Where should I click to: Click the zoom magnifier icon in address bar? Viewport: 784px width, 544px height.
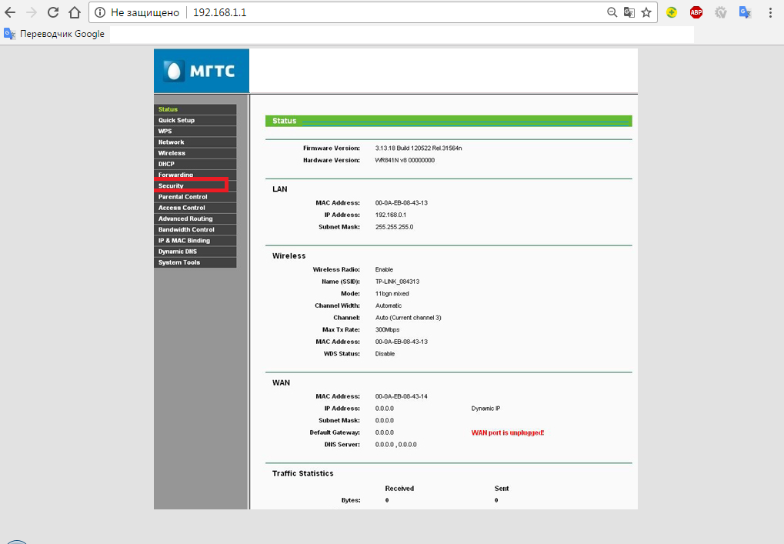coord(612,12)
